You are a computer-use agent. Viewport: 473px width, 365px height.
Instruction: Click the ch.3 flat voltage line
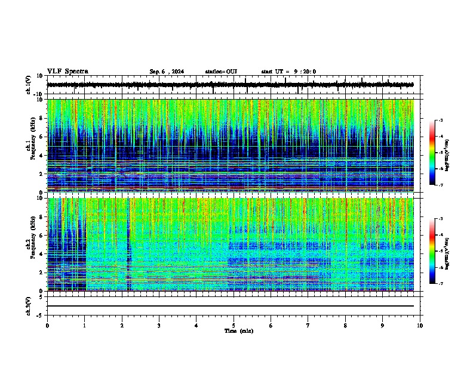(231, 306)
